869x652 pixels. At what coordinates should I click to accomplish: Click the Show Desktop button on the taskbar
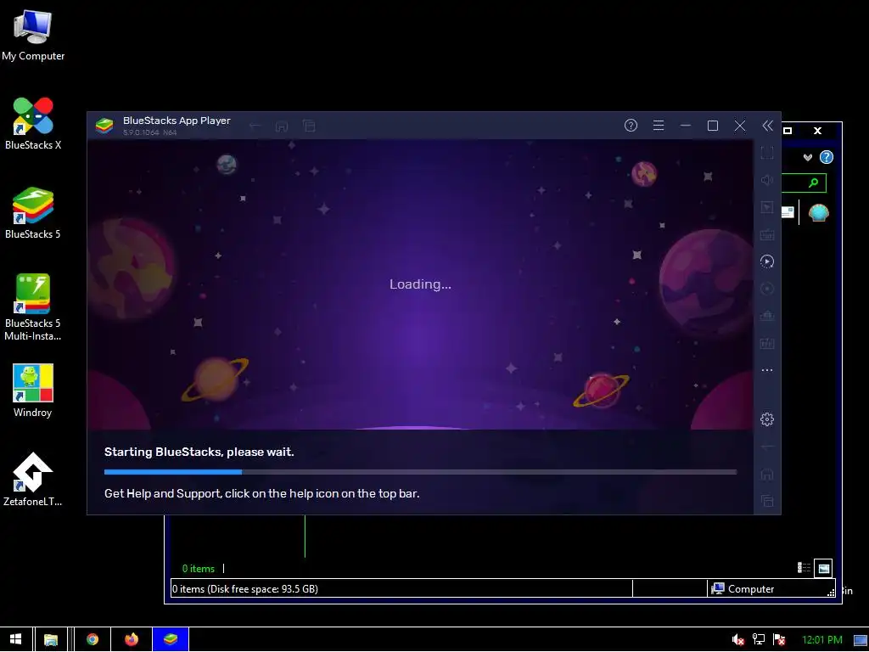click(x=861, y=640)
